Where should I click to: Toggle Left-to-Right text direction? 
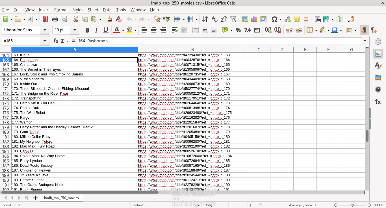tap(364, 30)
